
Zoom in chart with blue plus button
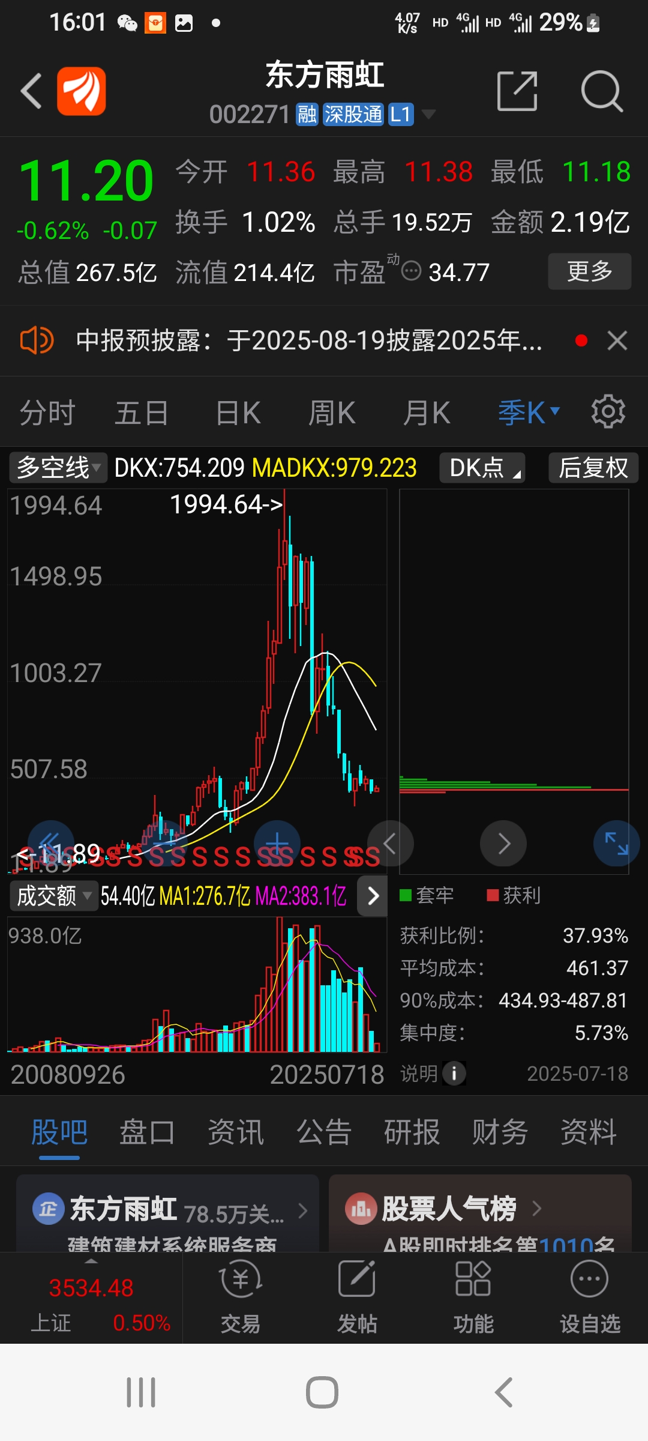pos(277,843)
